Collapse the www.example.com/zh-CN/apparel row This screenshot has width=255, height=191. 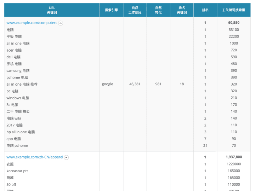(66, 157)
